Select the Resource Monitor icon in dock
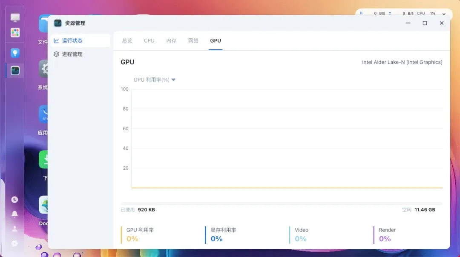Image resolution: width=460 pixels, height=257 pixels. 15,71
